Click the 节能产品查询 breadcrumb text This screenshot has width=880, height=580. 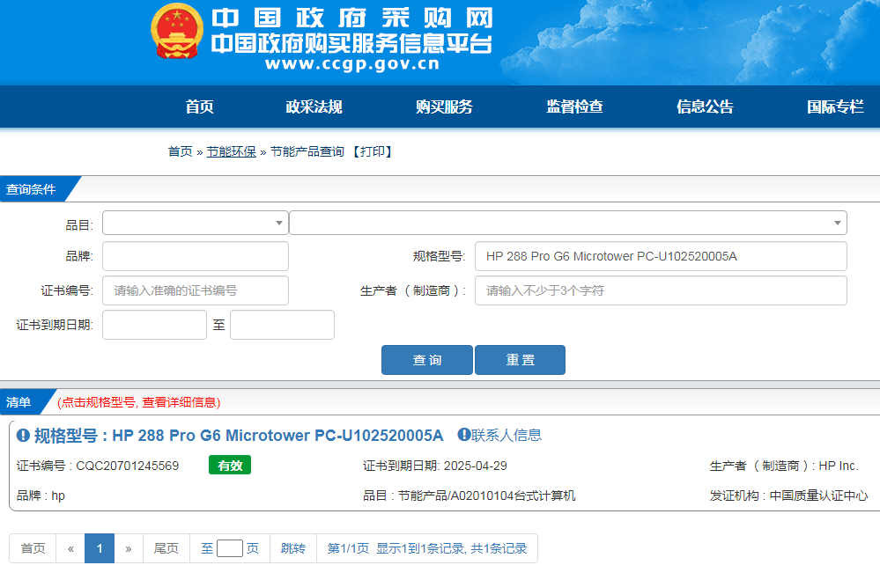[307, 151]
